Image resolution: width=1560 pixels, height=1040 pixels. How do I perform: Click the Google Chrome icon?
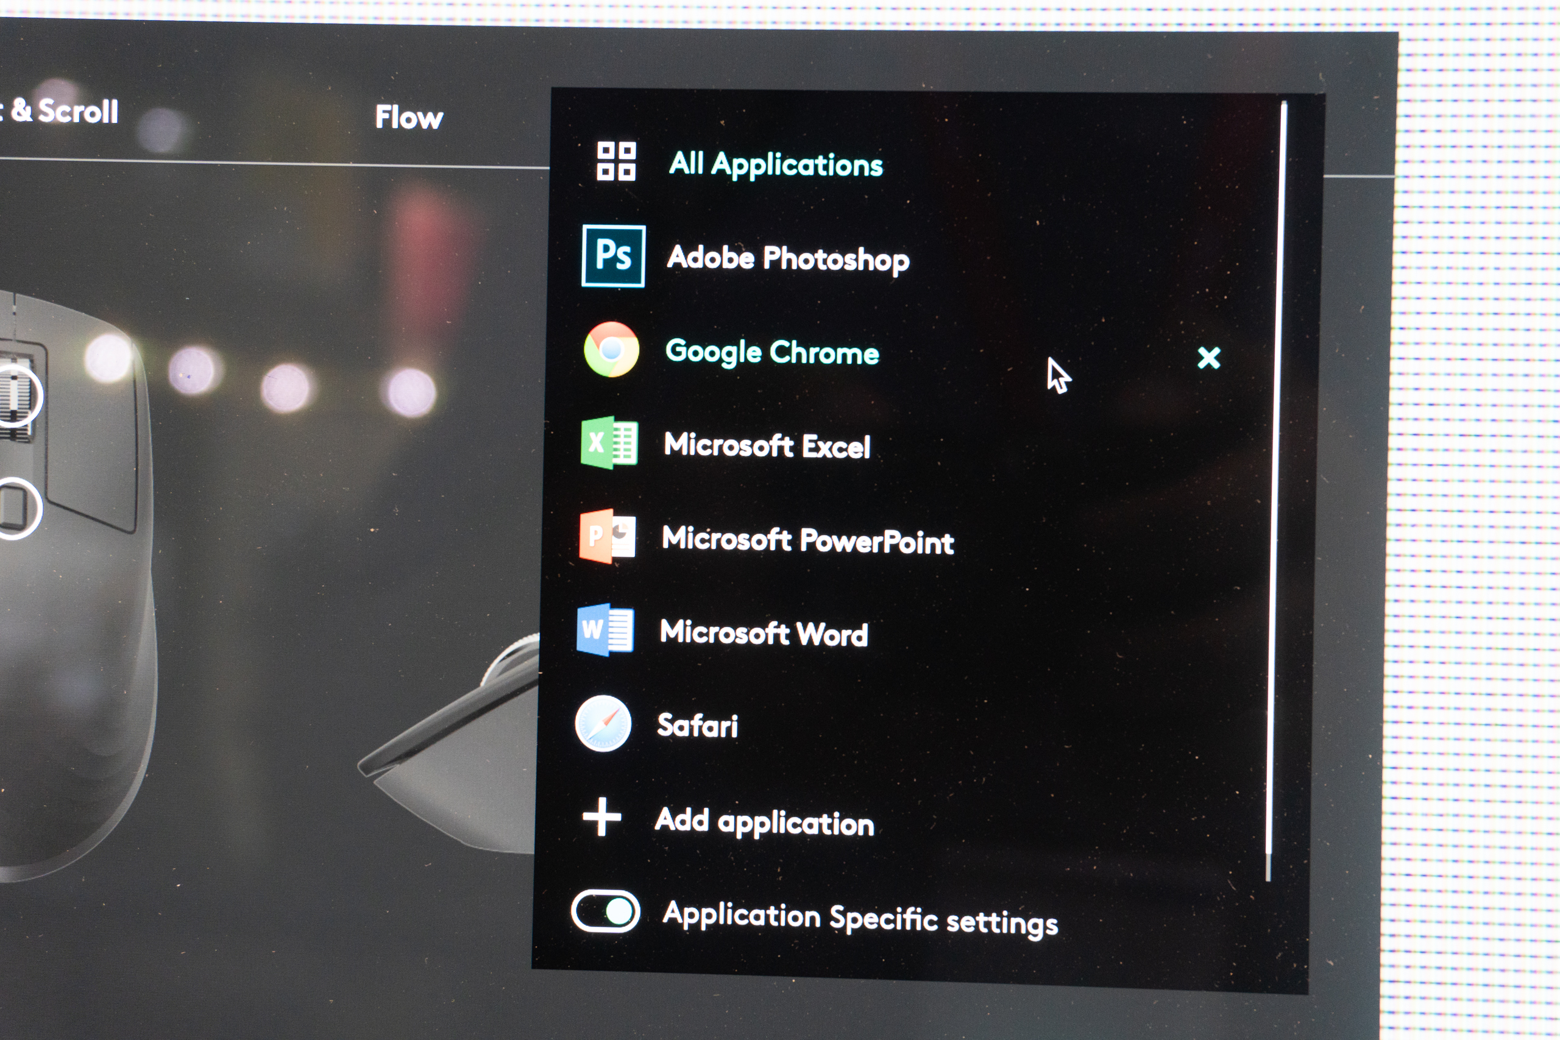[611, 350]
